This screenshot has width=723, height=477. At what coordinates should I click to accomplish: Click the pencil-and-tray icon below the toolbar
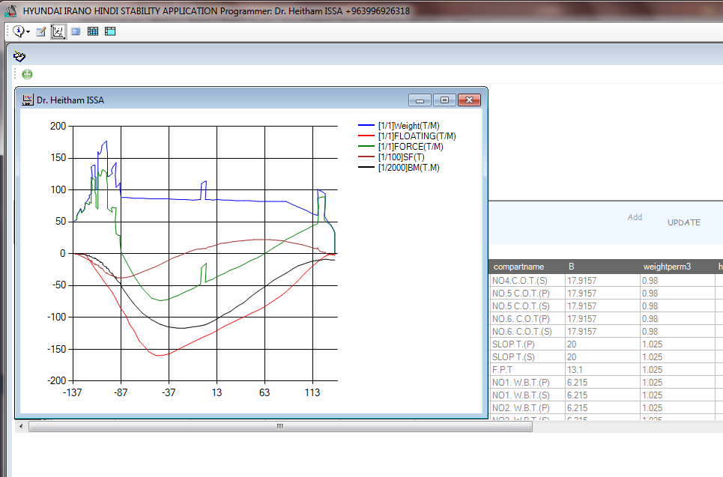point(19,56)
